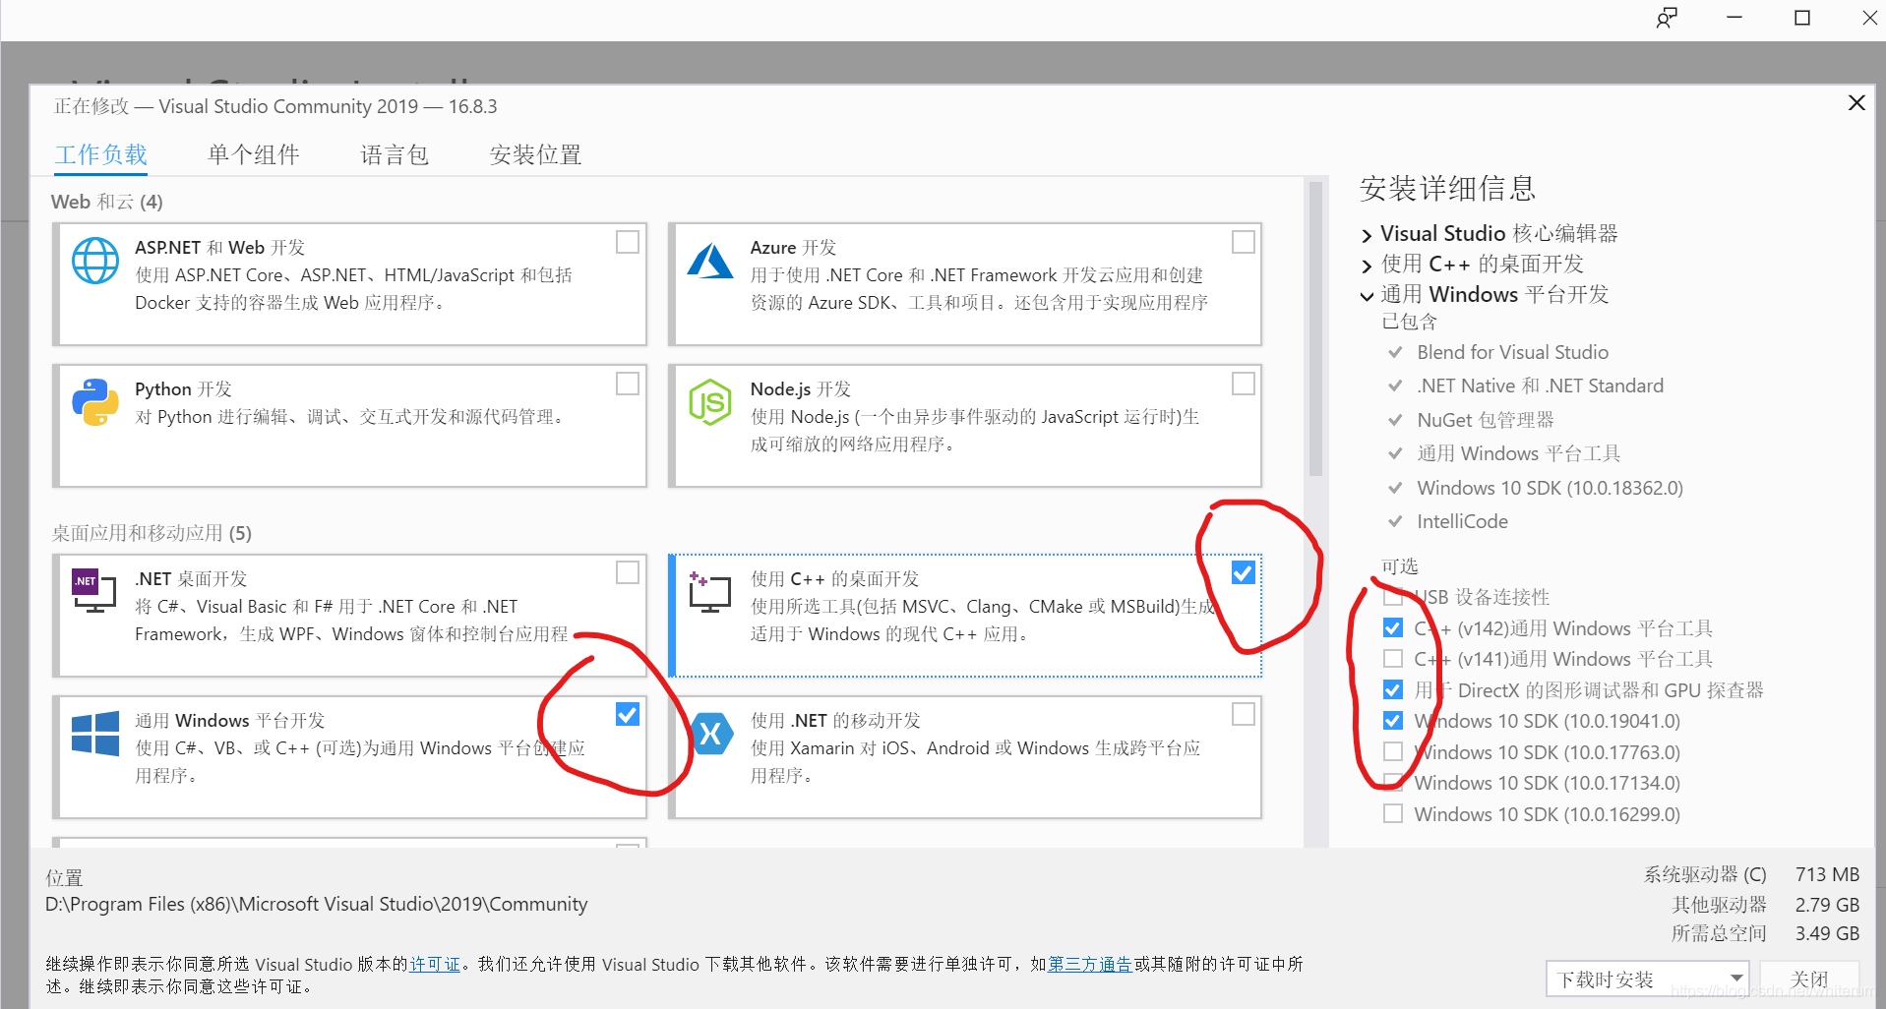Screen dimensions: 1886x1009
Task: Select NuGet 包管理器 included item
Action: pyautogui.click(x=1486, y=420)
